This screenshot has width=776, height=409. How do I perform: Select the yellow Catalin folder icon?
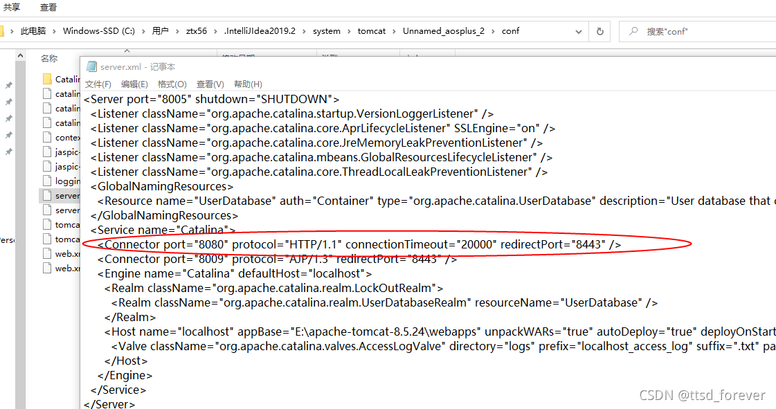pos(48,79)
